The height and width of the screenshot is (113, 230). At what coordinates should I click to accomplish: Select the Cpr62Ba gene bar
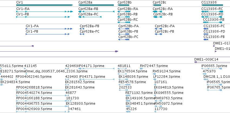pos(96,5)
